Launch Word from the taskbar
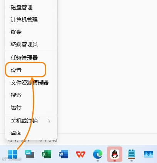This screenshot has width=157, height=163. 63,154
